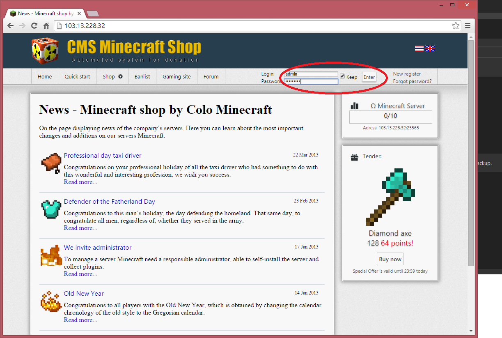Click the TNT block site logo
This screenshot has width=502, height=338.
click(x=45, y=51)
